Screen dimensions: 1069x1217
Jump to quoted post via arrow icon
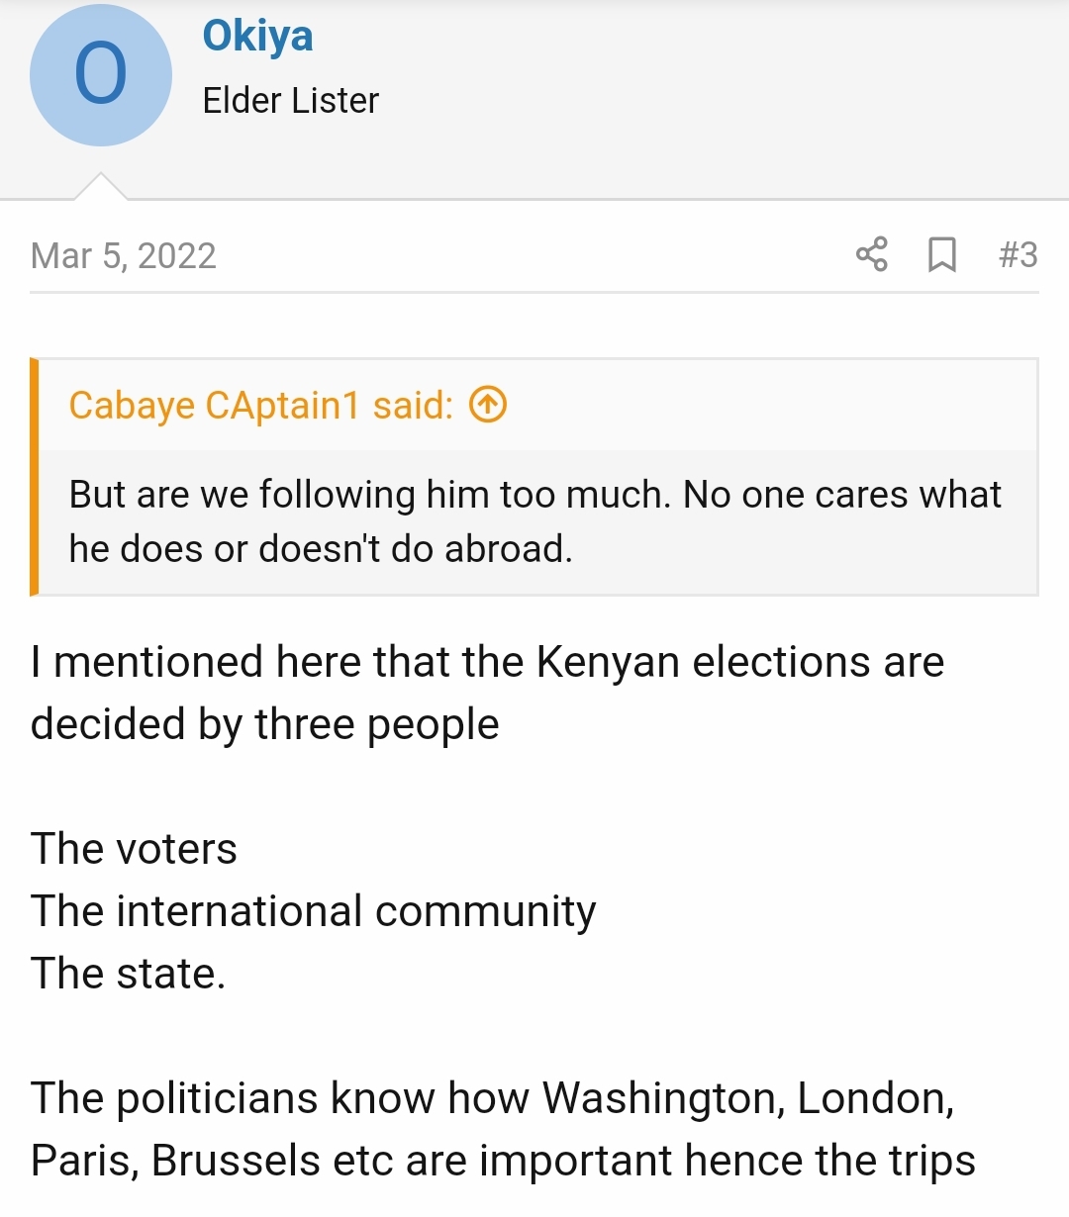(487, 405)
